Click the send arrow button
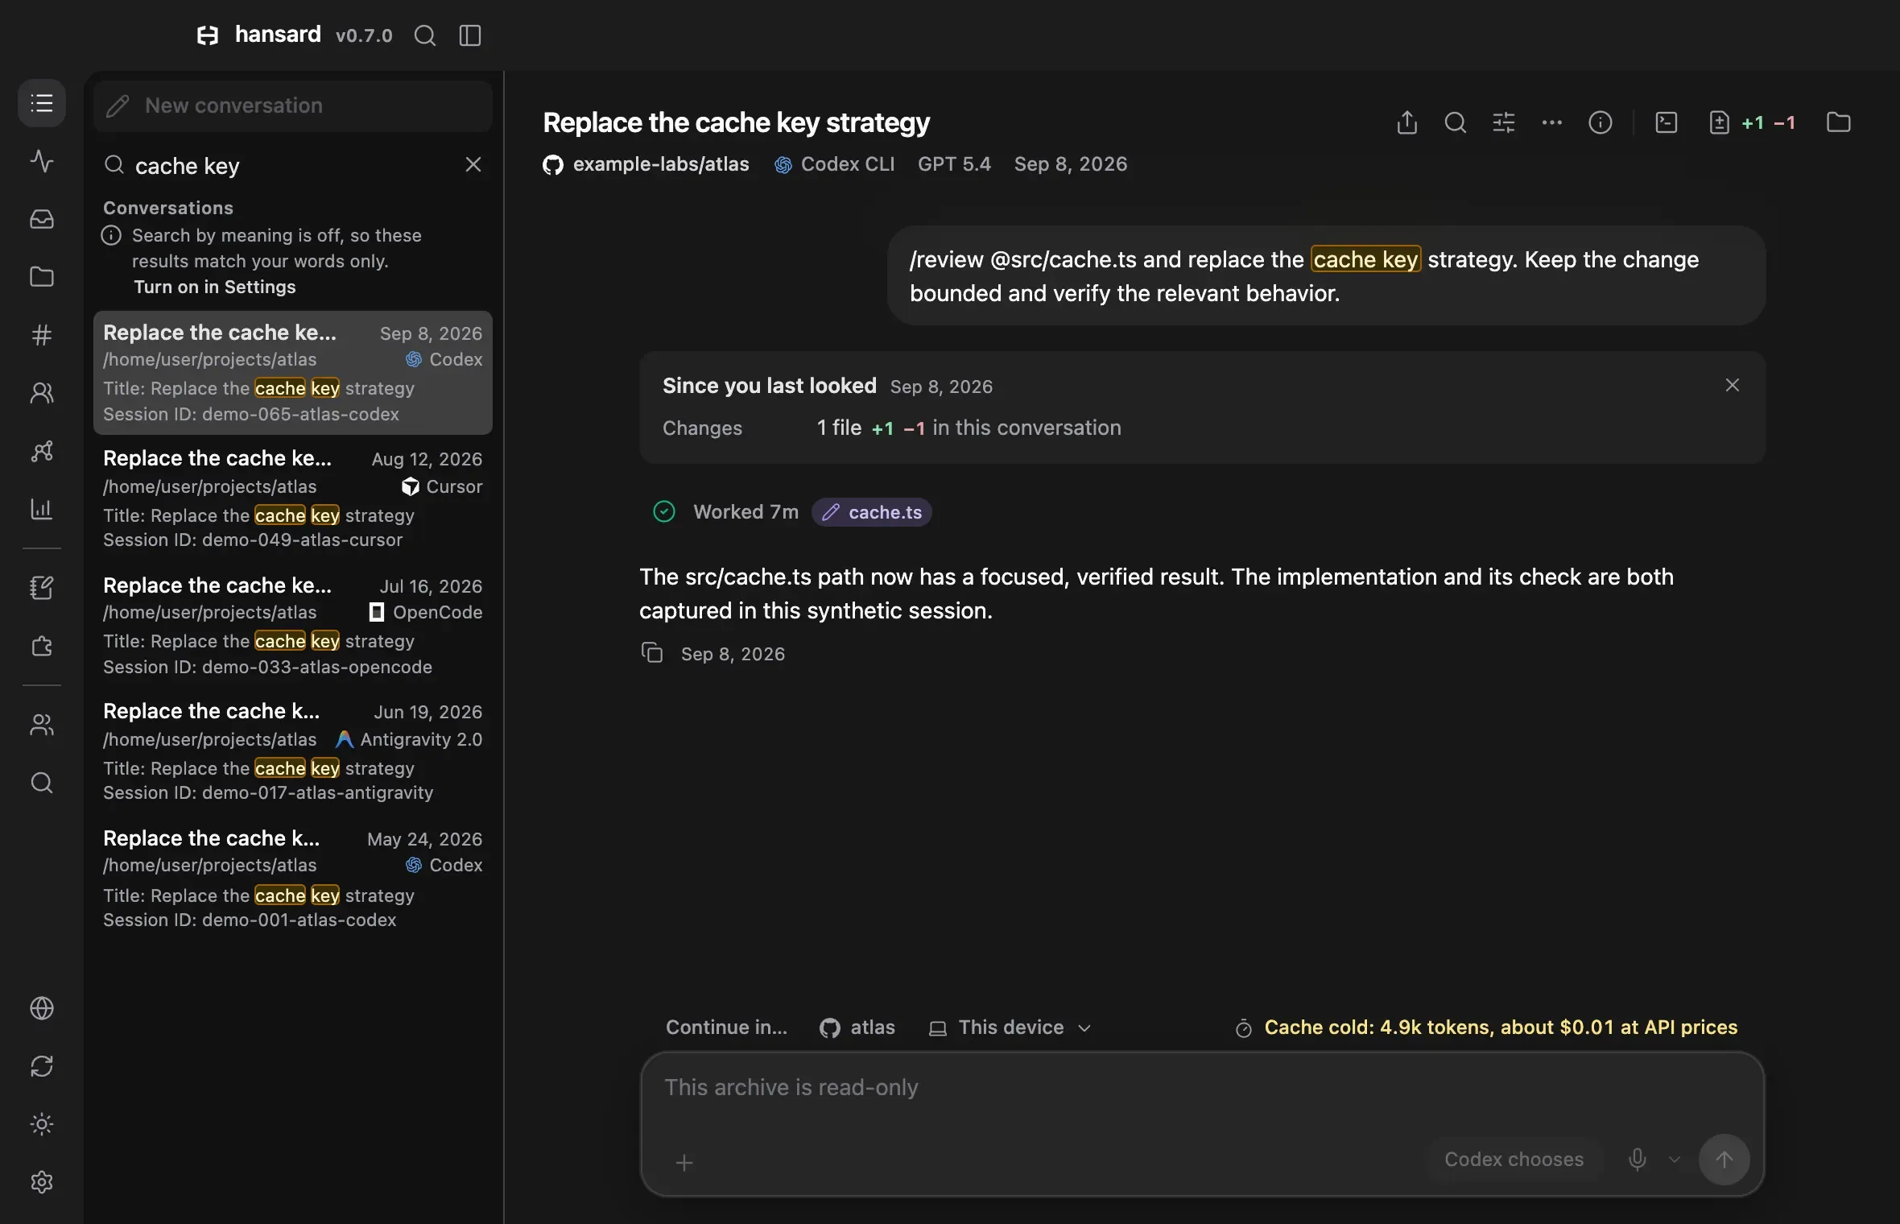This screenshot has width=1900, height=1224. click(1724, 1160)
